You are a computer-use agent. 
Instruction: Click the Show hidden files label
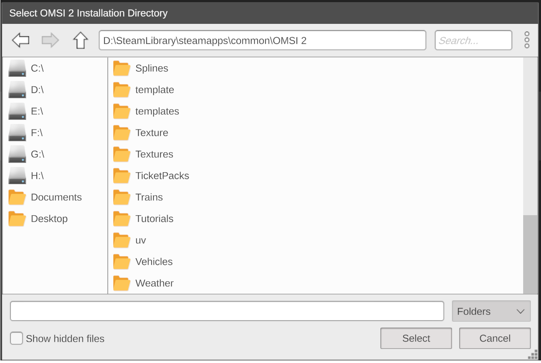[65, 339]
